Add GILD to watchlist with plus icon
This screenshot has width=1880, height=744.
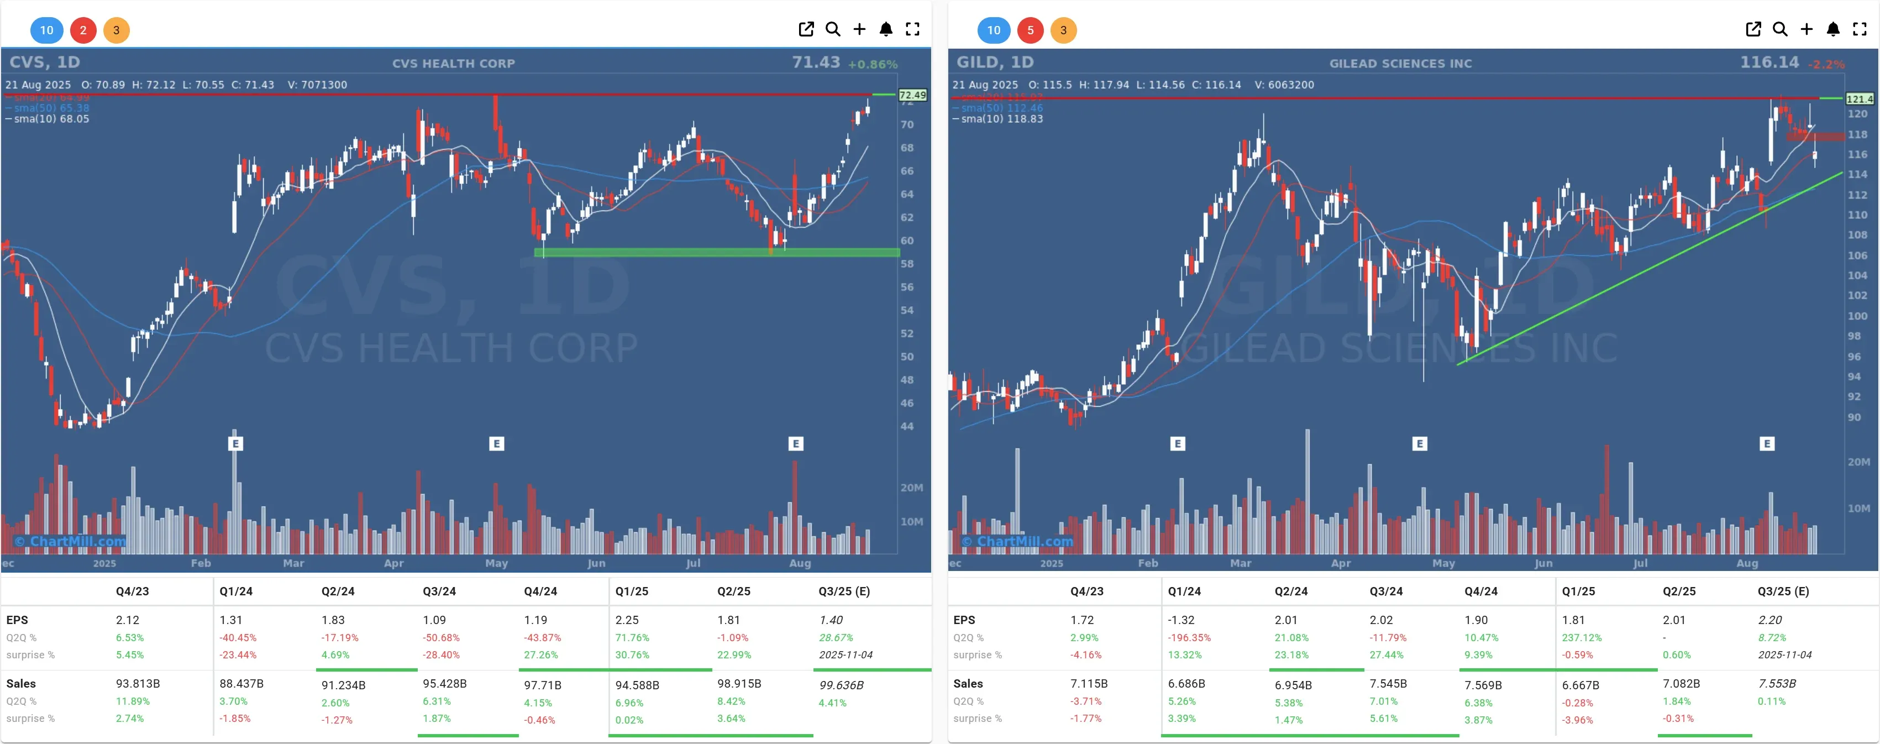(x=1807, y=29)
